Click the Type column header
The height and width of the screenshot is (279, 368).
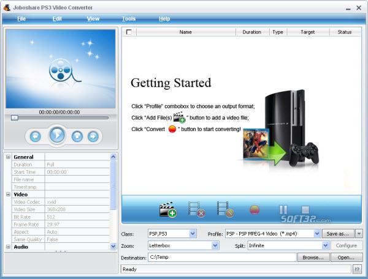pos(278,32)
